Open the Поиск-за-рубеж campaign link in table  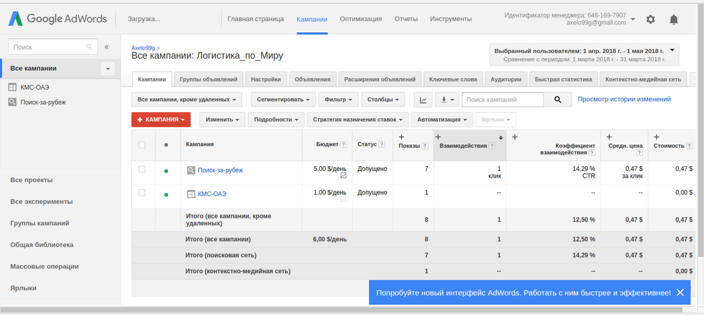tap(220, 170)
